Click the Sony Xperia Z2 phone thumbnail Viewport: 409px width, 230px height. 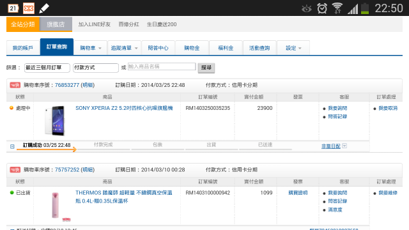click(x=55, y=121)
